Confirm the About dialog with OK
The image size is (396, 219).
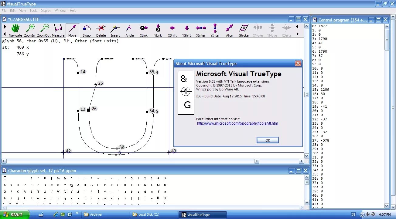pyautogui.click(x=268, y=140)
